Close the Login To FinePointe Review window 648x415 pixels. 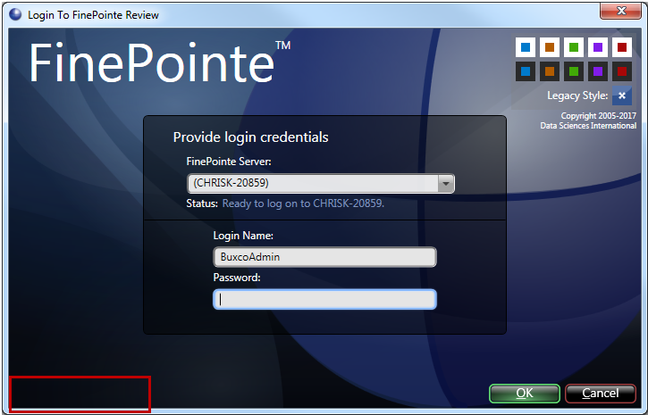620,11
